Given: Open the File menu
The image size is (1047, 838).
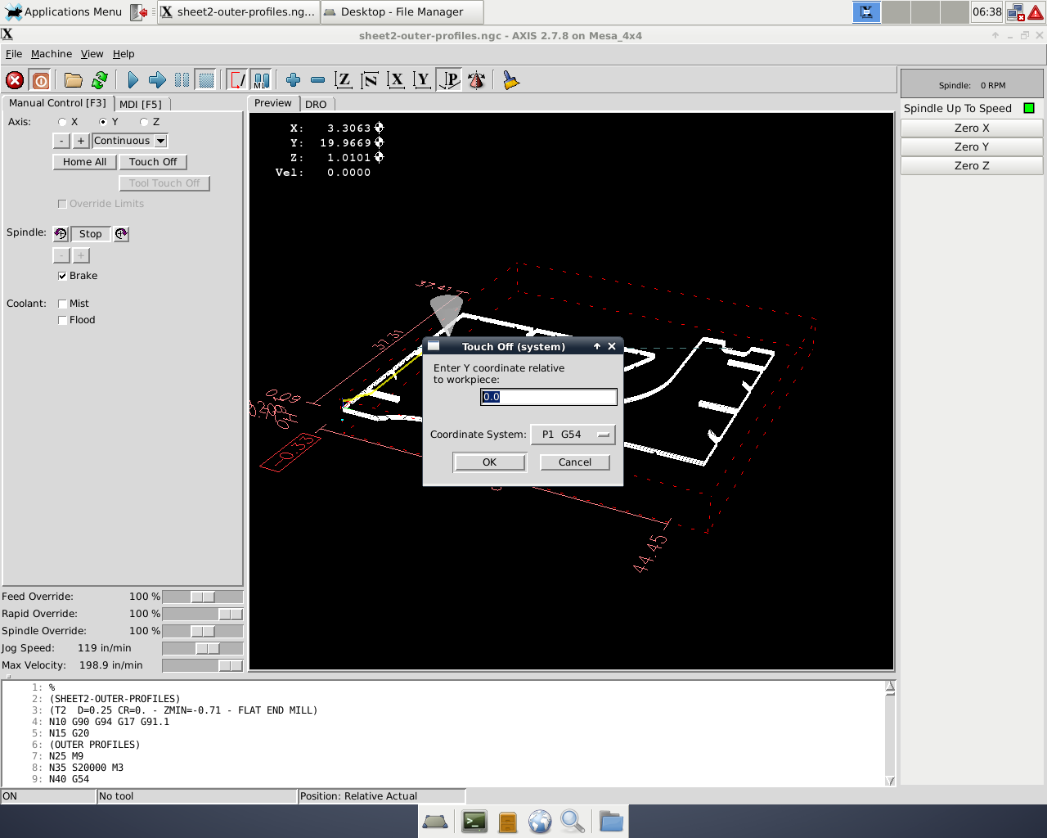Looking at the screenshot, I should pos(14,54).
